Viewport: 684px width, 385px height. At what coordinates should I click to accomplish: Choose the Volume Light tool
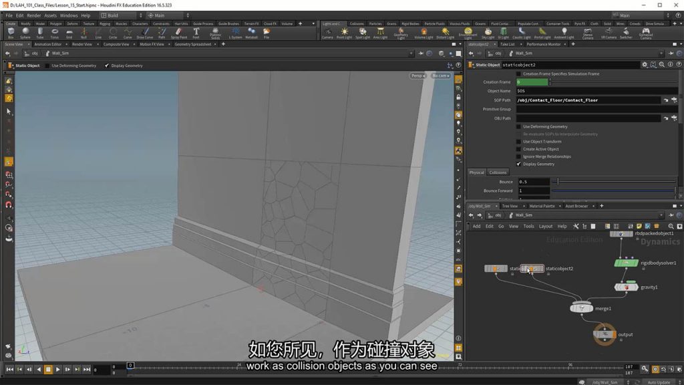(x=423, y=33)
